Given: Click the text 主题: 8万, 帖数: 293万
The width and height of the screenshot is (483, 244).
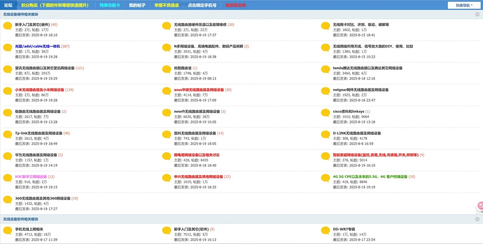Looking at the screenshot, I should tap(33, 73).
